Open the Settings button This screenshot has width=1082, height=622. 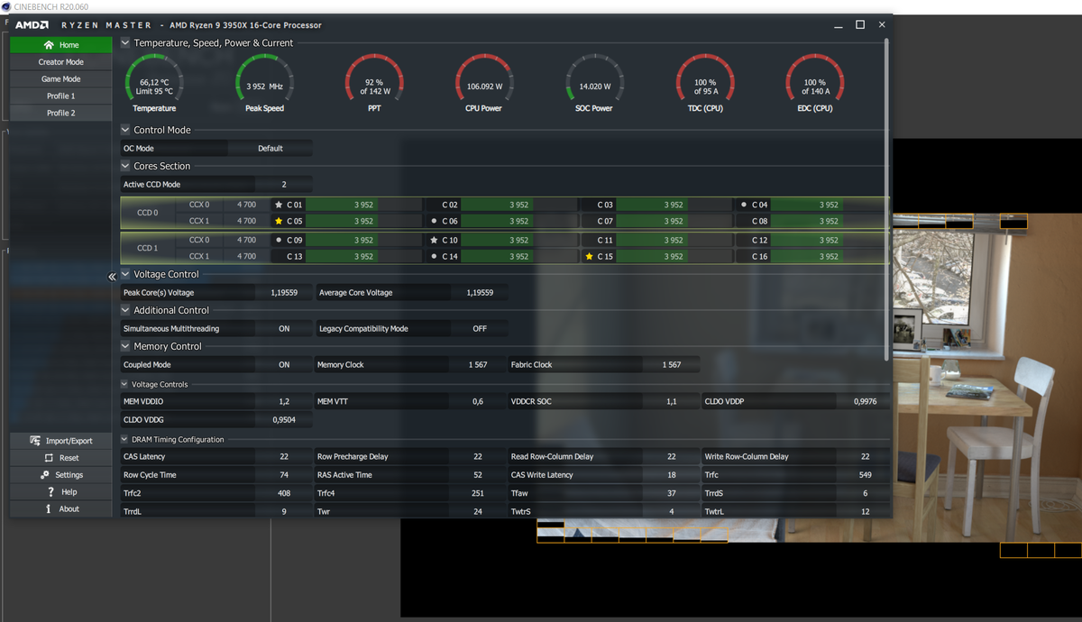pos(61,475)
